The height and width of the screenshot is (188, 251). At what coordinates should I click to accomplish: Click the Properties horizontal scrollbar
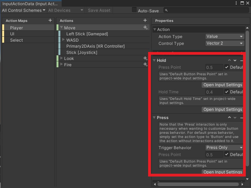pyautogui.click(x=198, y=184)
